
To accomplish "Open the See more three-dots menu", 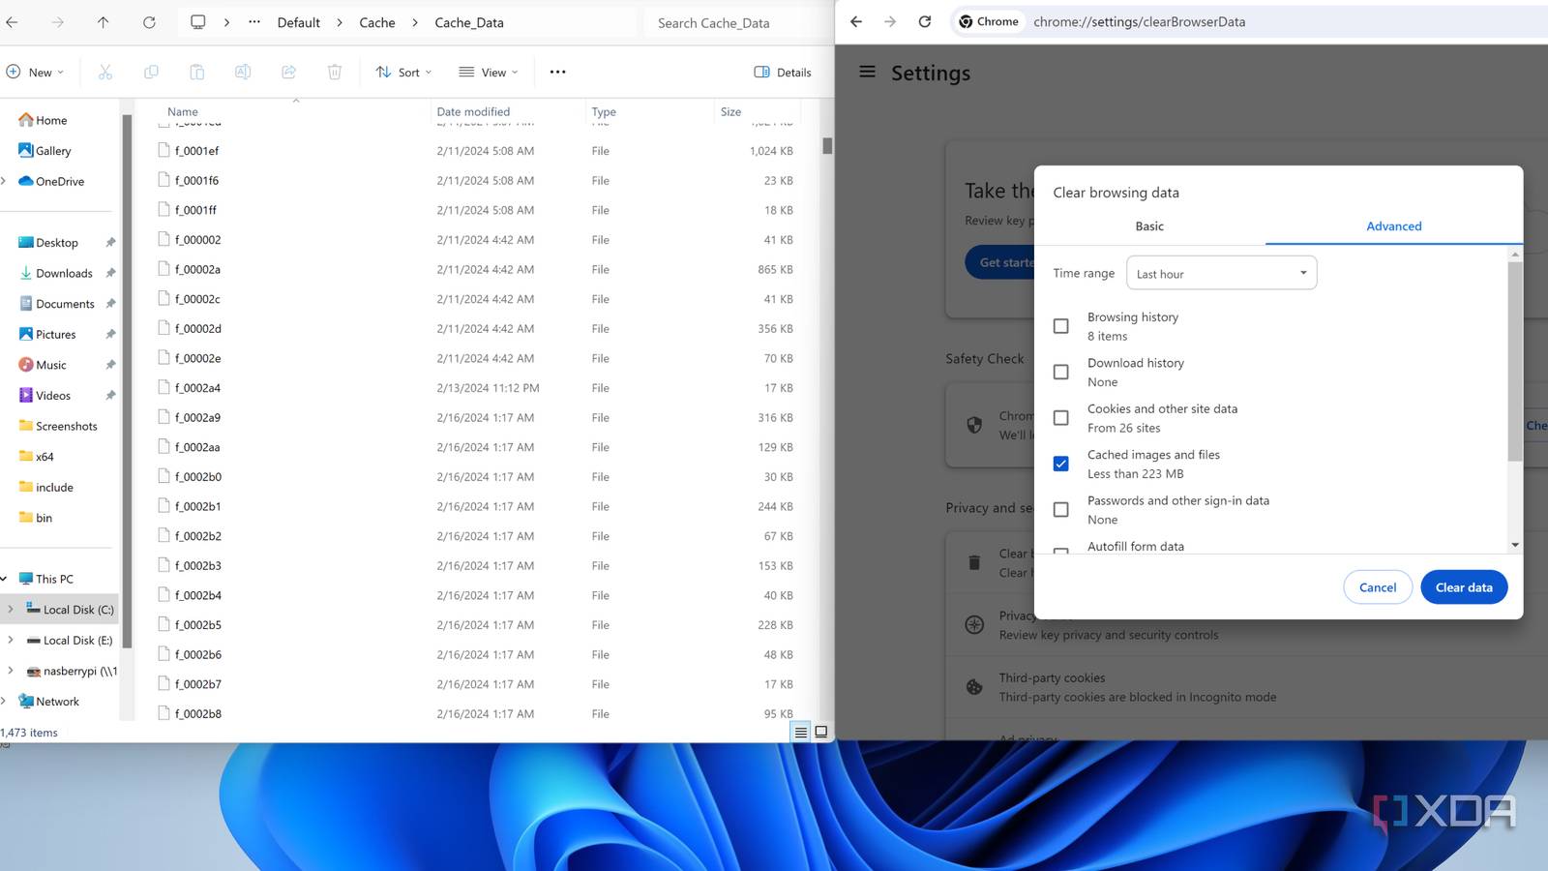I will [557, 72].
